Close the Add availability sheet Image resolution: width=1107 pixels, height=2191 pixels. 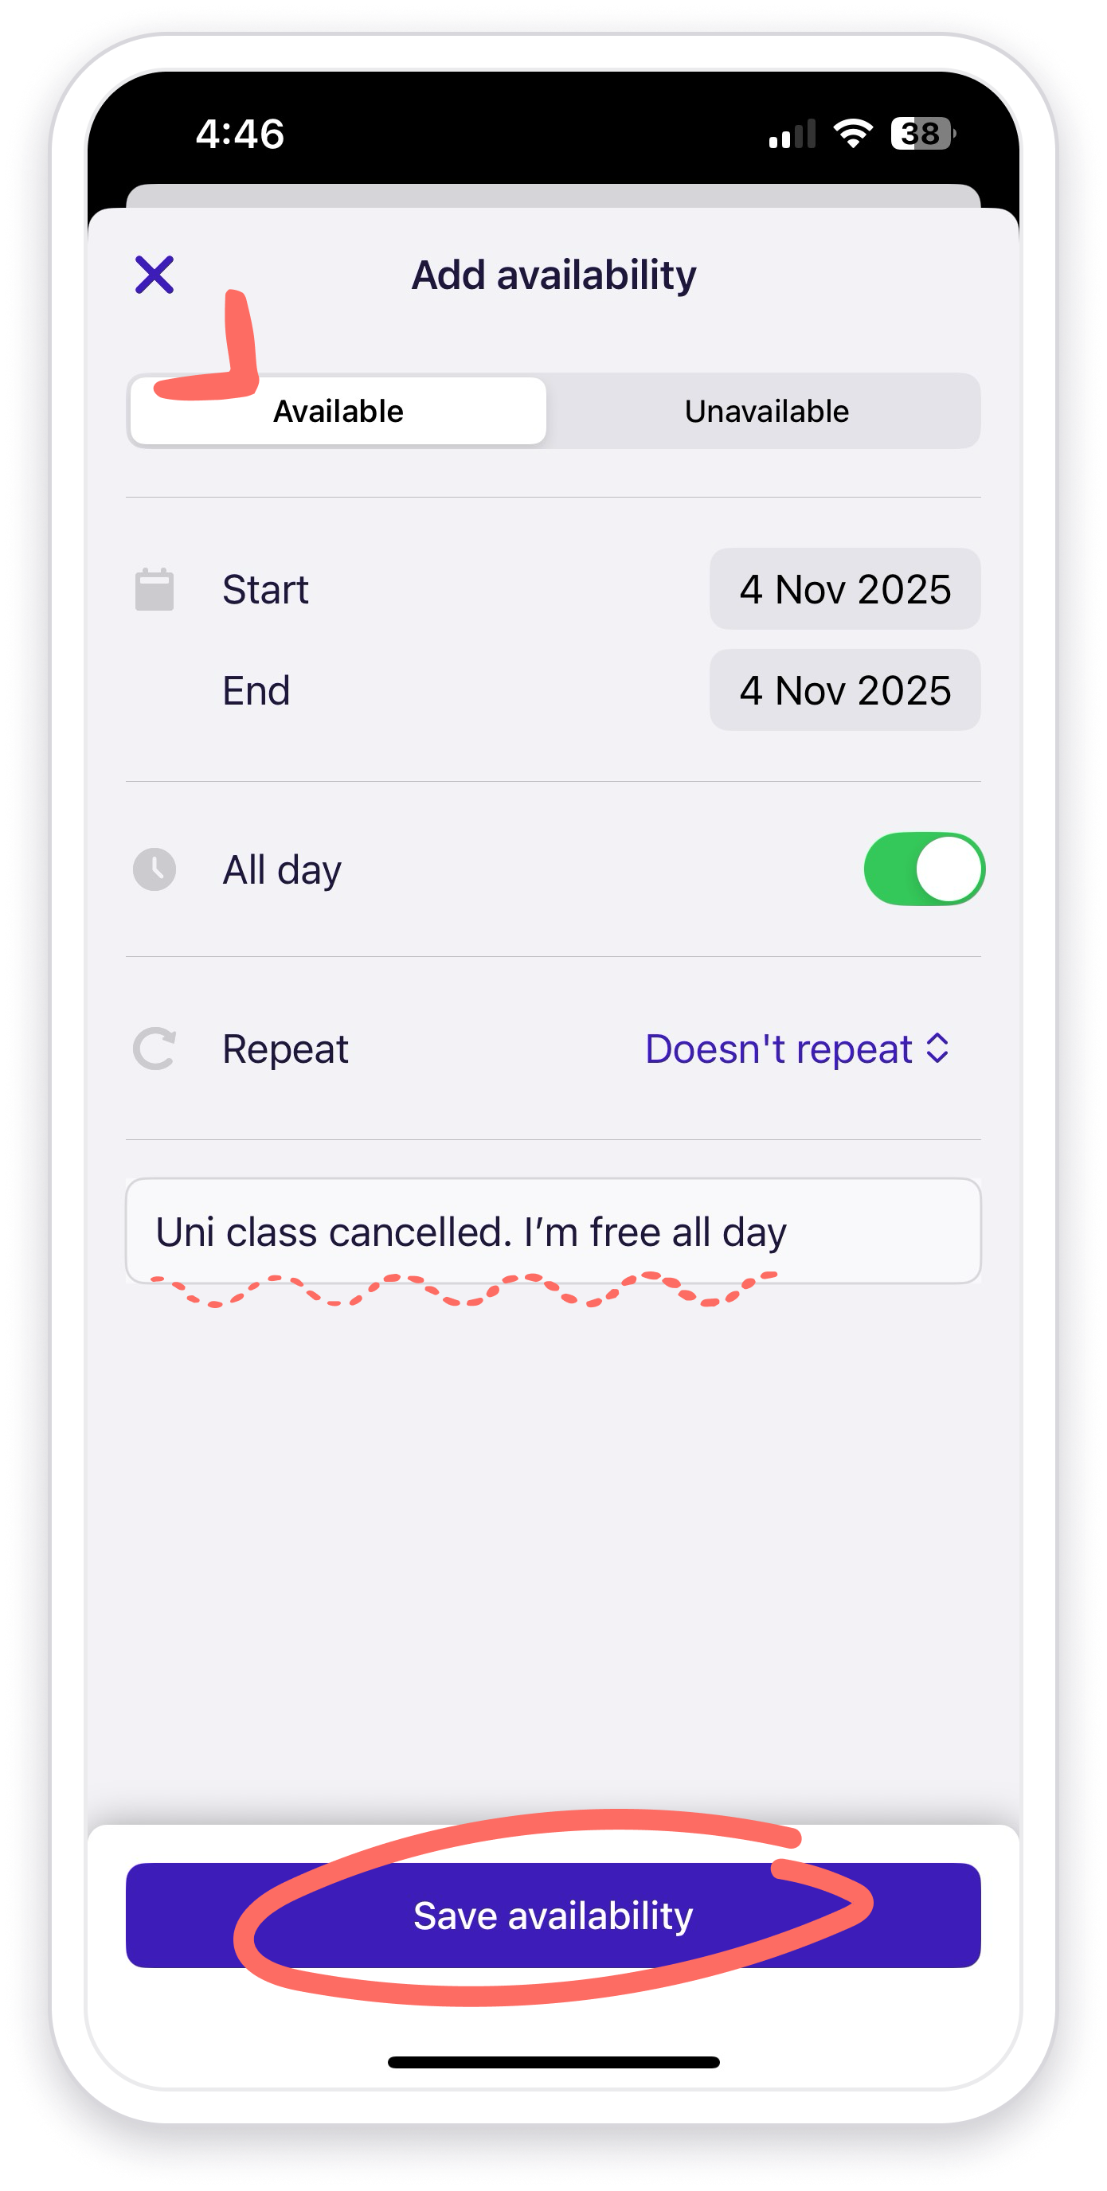coord(154,275)
